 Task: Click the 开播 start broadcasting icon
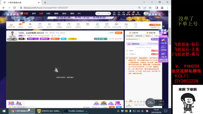tap(124, 13)
